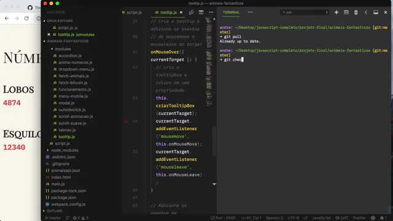Open compare changes icon in editor toolbar

click(x=191, y=12)
